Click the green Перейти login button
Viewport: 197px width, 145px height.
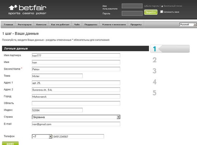pyautogui.click(x=151, y=12)
